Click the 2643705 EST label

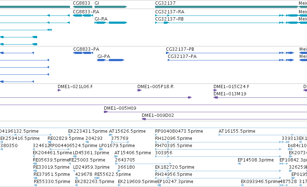coord(125,160)
